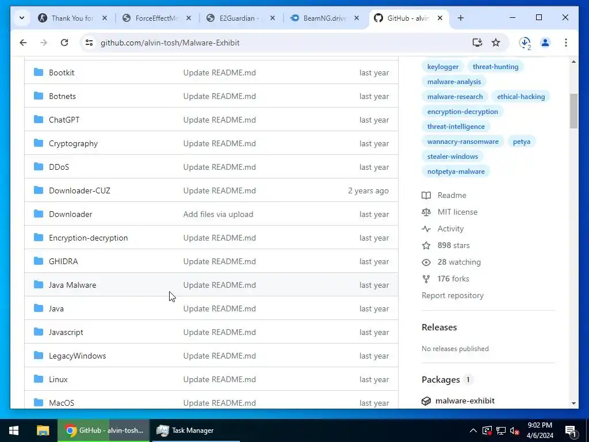
Task: Click the stealer-windows topic tag
Action: tap(453, 157)
